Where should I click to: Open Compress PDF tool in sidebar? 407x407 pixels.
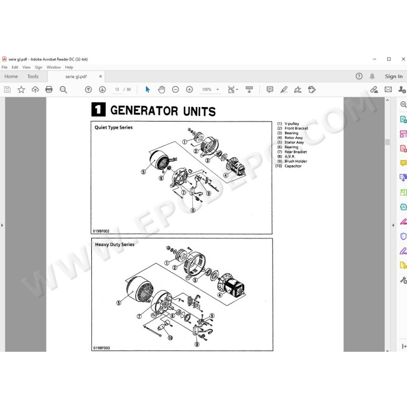coord(403,207)
